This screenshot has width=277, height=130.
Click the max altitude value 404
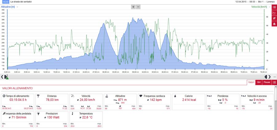[134, 108]
